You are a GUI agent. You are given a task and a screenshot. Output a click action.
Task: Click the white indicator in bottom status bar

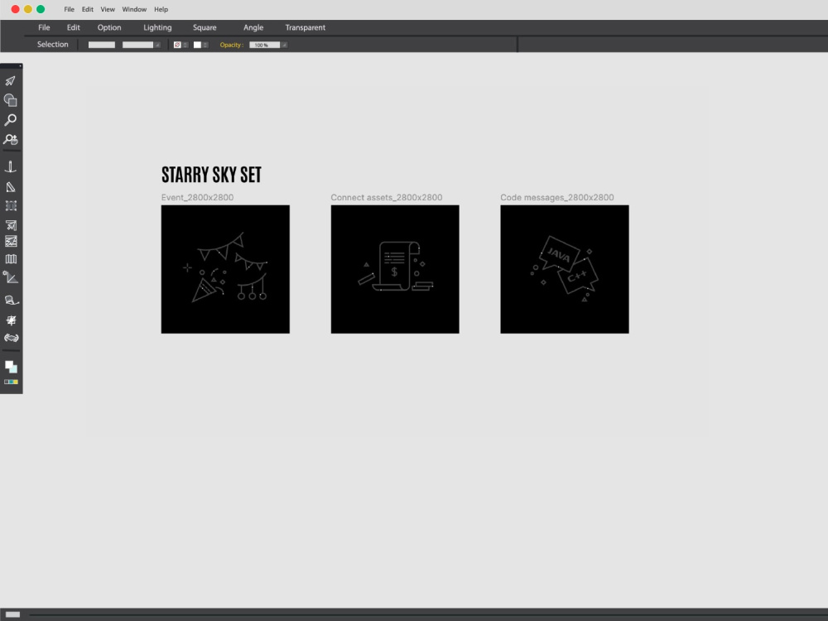[x=12, y=614]
